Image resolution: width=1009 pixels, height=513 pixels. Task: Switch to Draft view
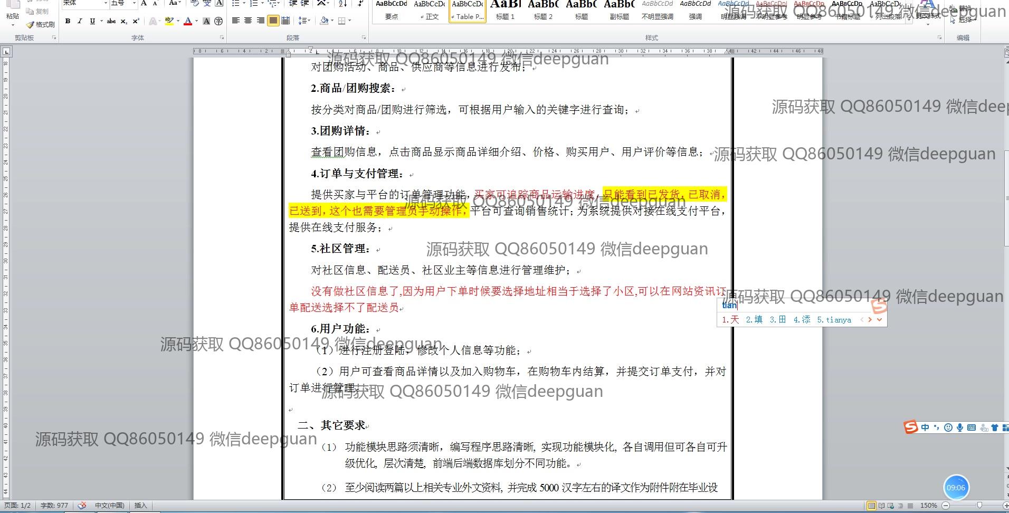[x=910, y=506]
